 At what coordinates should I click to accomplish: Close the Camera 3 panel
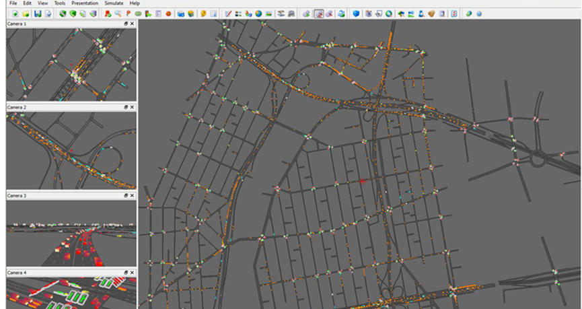[132, 195]
